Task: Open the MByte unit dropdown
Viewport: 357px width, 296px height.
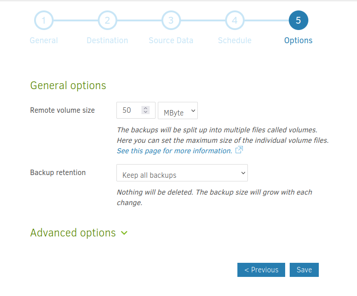Action: (178, 110)
